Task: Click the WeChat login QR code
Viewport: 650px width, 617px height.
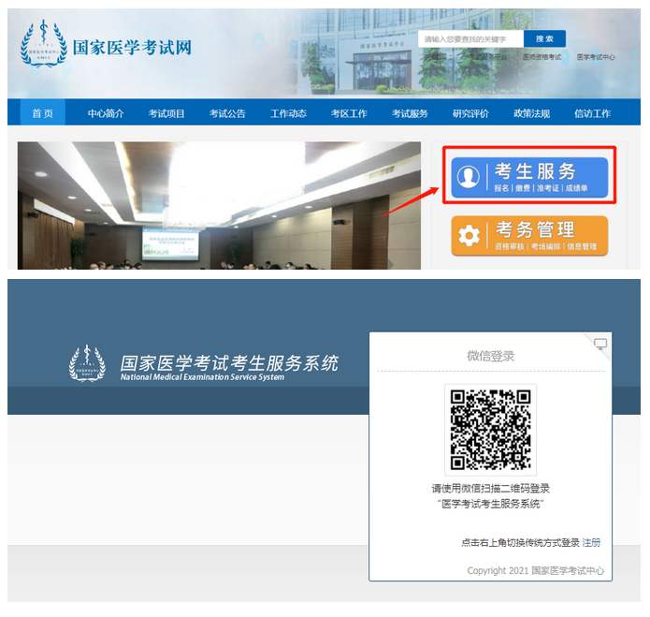Action: (x=490, y=430)
